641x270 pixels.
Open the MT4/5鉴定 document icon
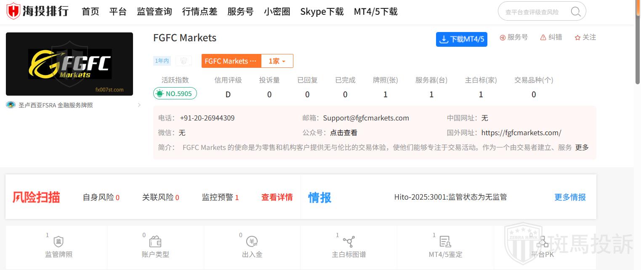click(445, 242)
